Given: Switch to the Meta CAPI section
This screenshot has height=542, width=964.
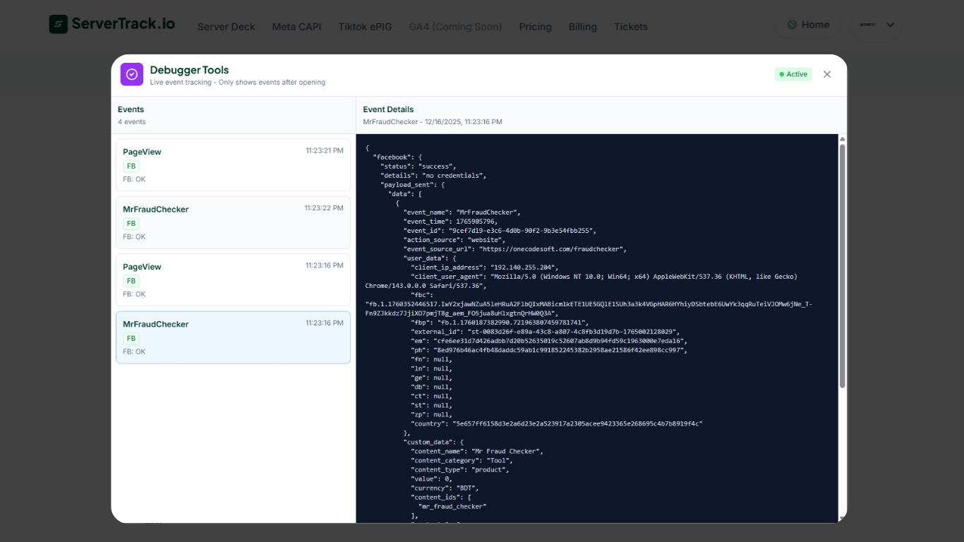Looking at the screenshot, I should [x=296, y=27].
